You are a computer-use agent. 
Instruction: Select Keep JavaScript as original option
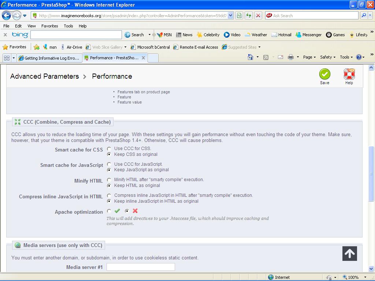coord(109,170)
